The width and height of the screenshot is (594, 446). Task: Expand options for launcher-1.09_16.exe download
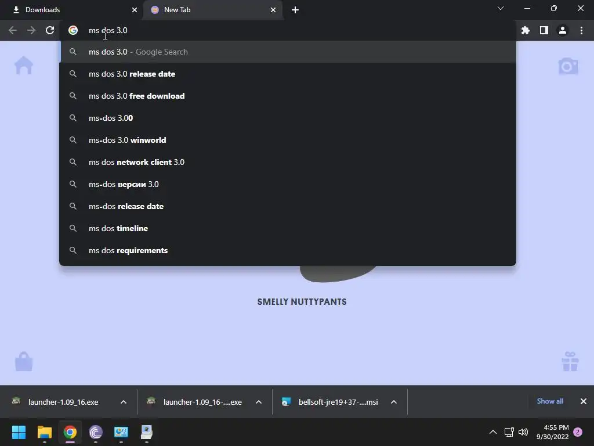coord(124,402)
